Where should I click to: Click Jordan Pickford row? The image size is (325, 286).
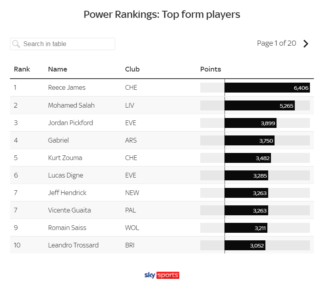point(162,123)
